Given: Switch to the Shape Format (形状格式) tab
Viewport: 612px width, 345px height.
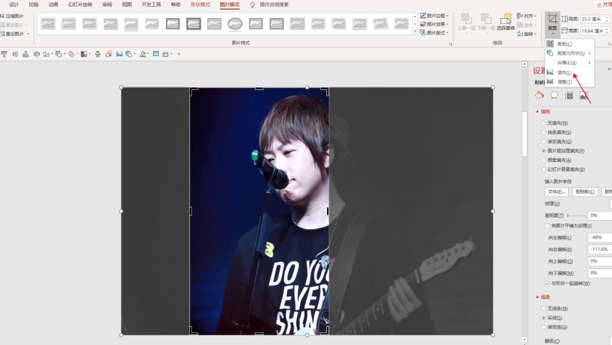Looking at the screenshot, I should 200,5.
